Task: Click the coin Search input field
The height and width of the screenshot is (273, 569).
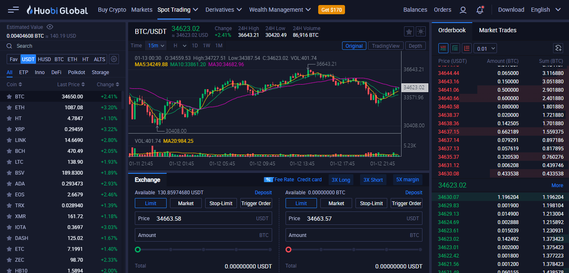Action: tap(63, 46)
